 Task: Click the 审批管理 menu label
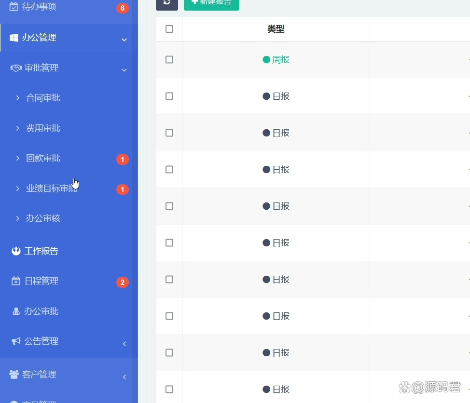(x=41, y=68)
